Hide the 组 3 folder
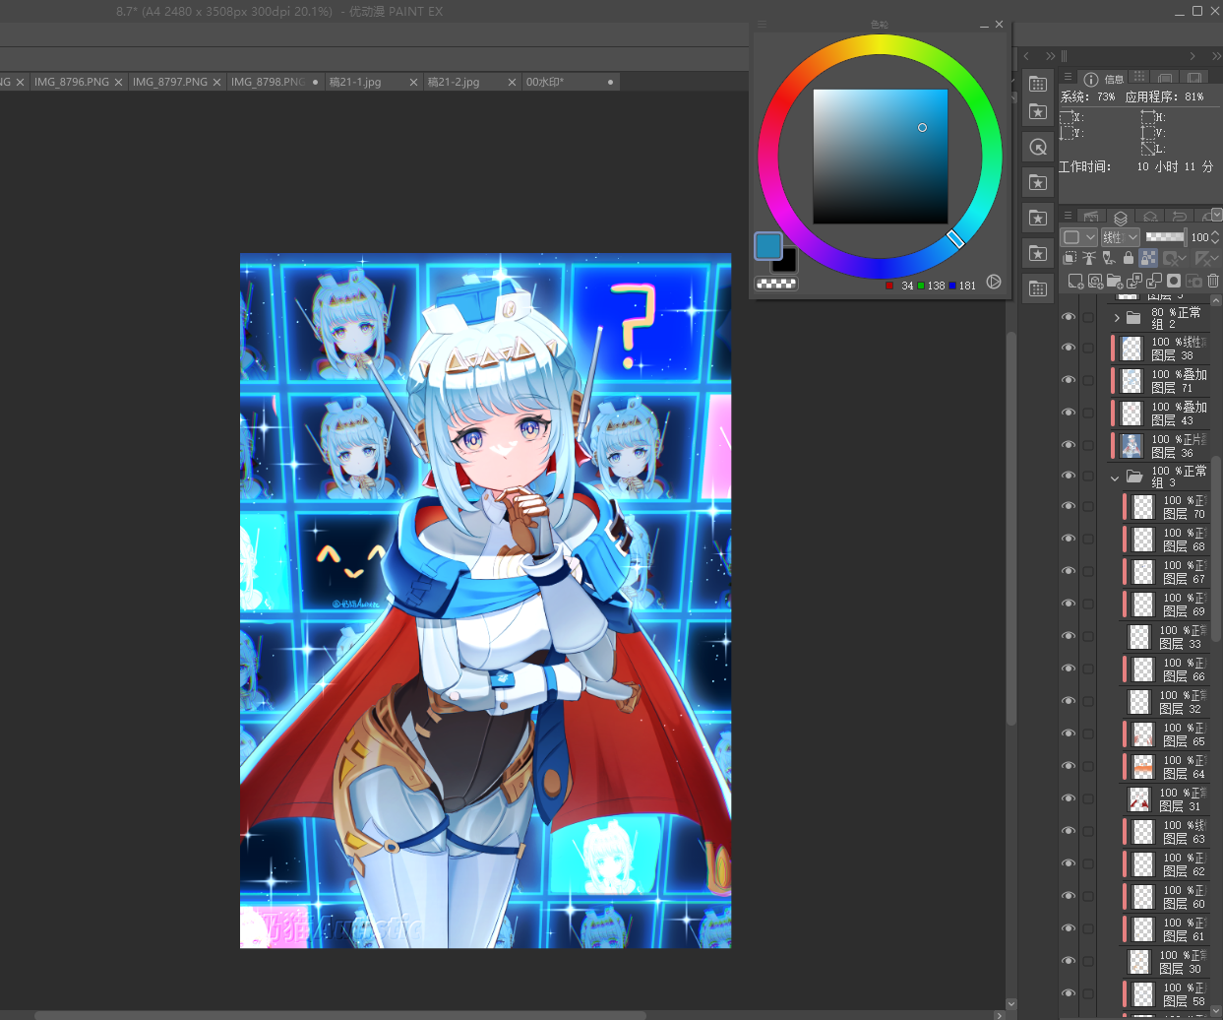Screen dimensions: 1223x1020 point(1068,477)
